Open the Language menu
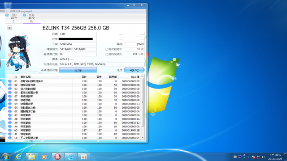 click(21, 11)
